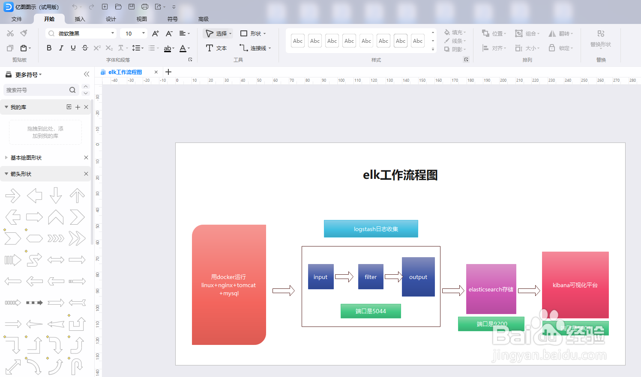Click the 锁定 (Lock) button in arrange group
This screenshot has width=641, height=377.
click(560, 48)
